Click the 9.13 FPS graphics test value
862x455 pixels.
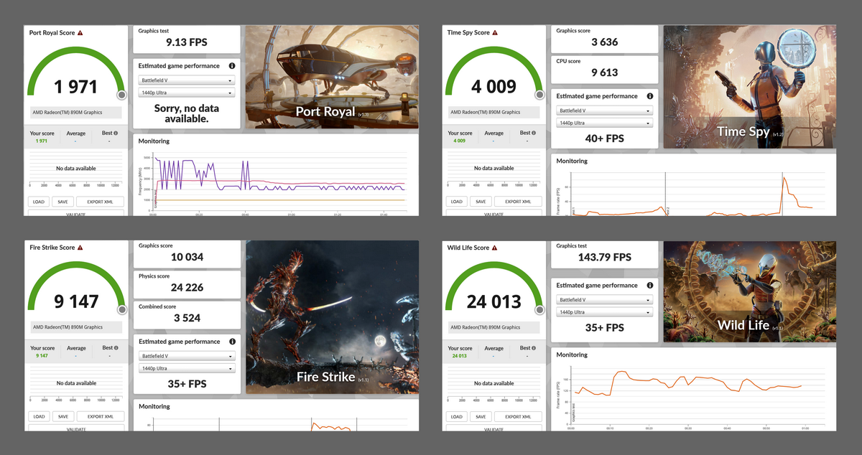coord(187,42)
